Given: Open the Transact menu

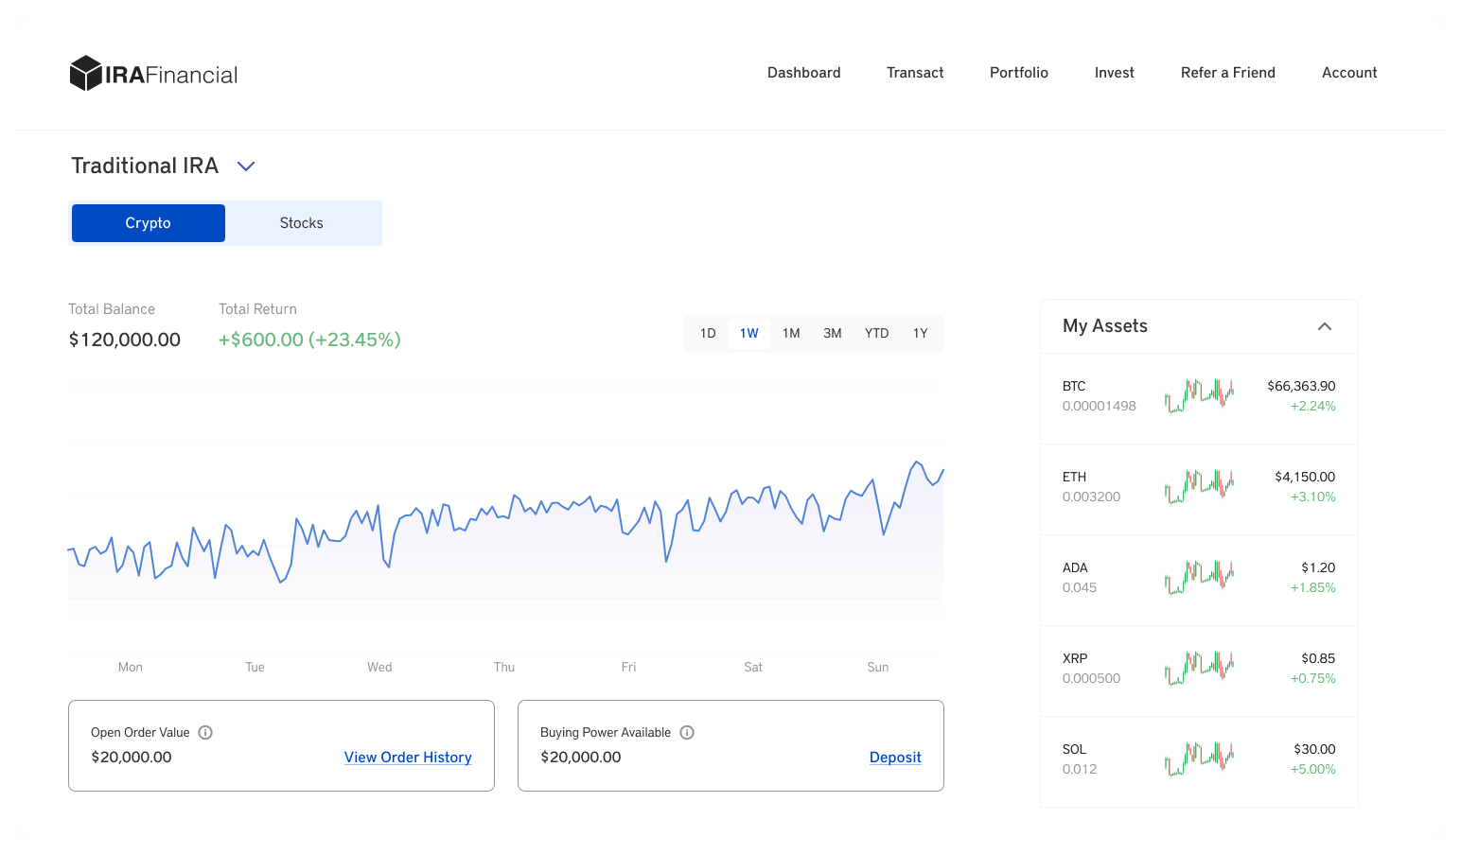Looking at the screenshot, I should [915, 73].
